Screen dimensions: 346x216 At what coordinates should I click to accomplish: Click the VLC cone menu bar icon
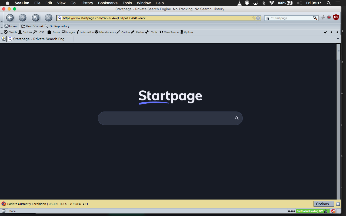(x=239, y=3)
